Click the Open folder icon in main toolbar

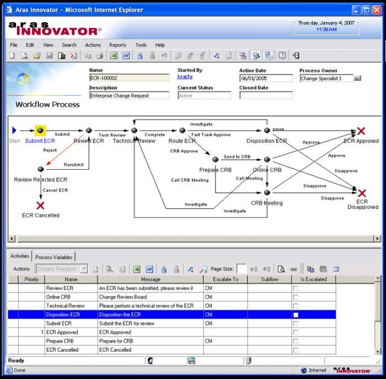(x=37, y=56)
